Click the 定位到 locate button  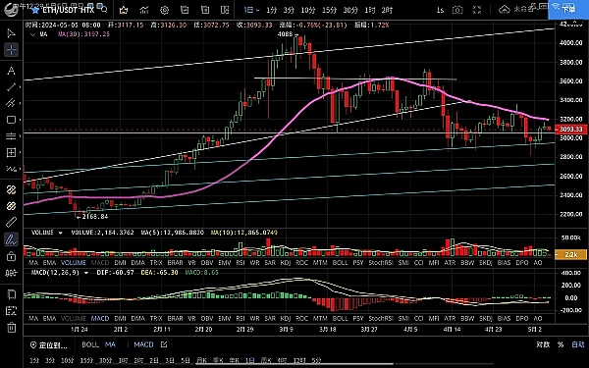pos(49,344)
